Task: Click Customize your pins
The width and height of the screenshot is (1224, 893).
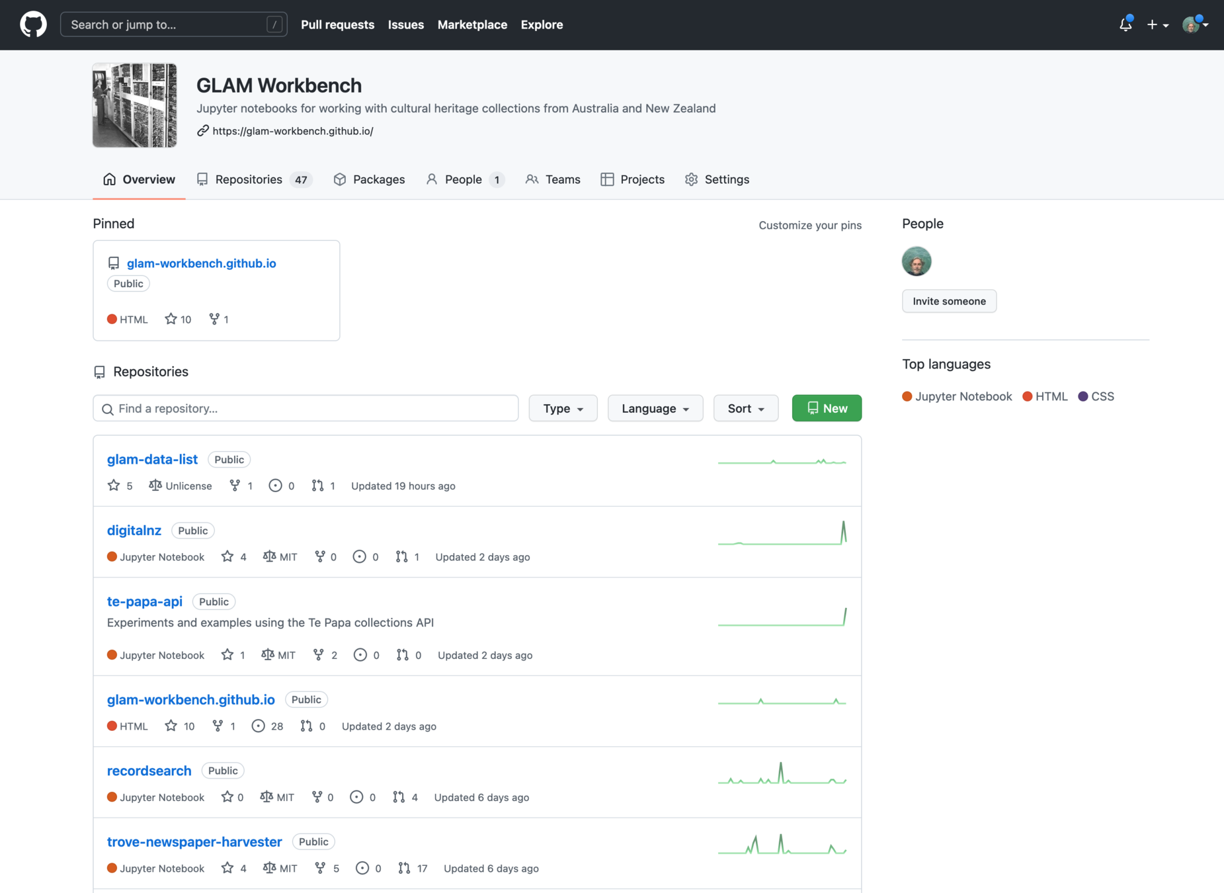Action: click(x=810, y=225)
